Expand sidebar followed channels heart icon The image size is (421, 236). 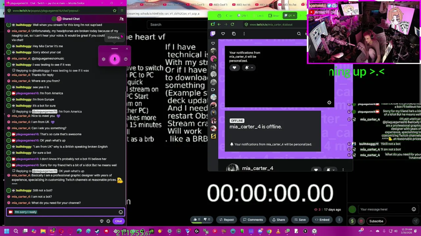[213, 43]
